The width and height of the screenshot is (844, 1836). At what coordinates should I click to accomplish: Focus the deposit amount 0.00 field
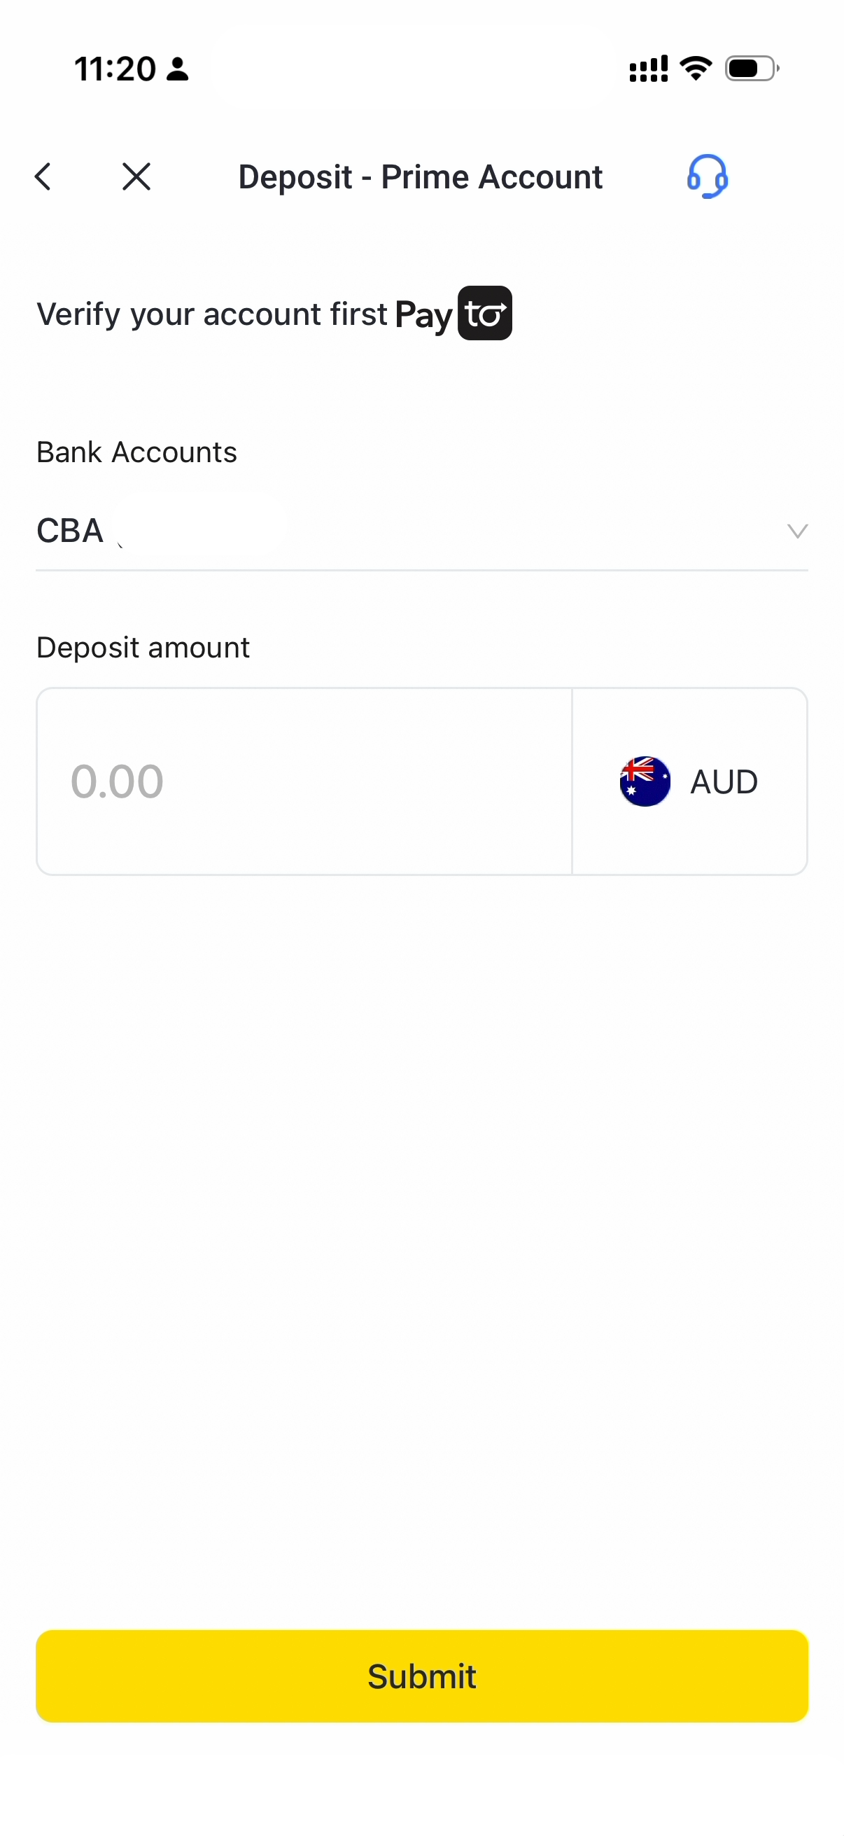[304, 781]
